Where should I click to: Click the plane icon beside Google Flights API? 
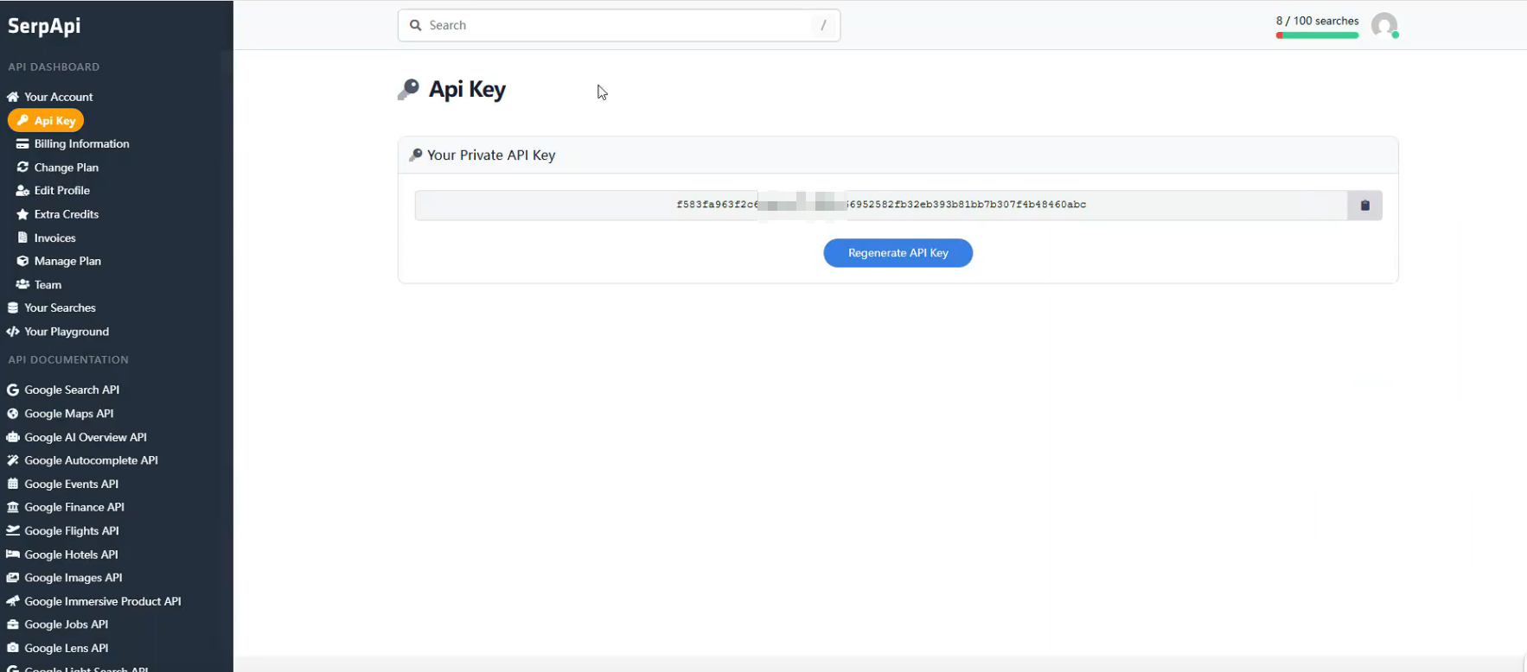pos(13,530)
